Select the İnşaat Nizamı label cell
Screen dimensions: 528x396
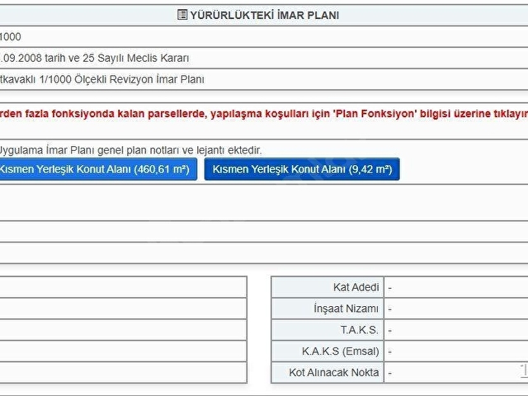click(328, 309)
